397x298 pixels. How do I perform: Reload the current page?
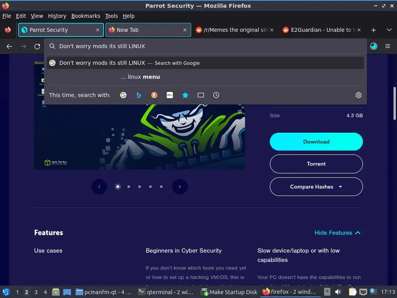[37, 47]
